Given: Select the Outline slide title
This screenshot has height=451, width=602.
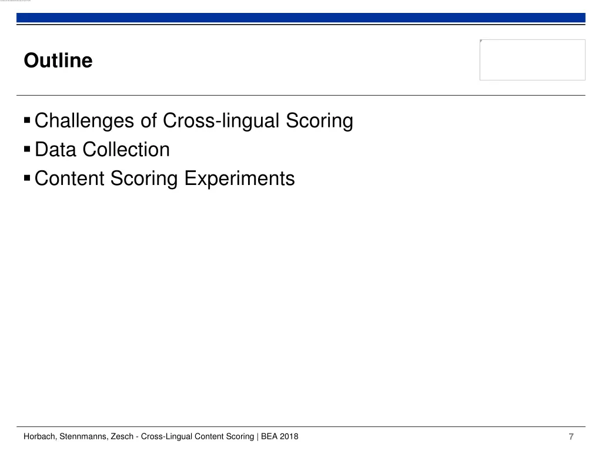Looking at the screenshot, I should point(58,60).
